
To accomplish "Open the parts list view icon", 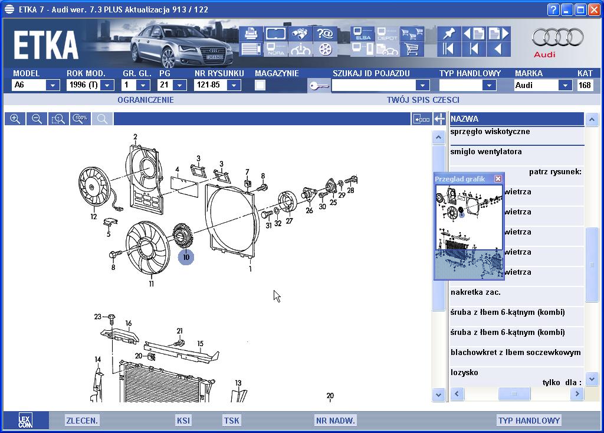I will coord(251,50).
